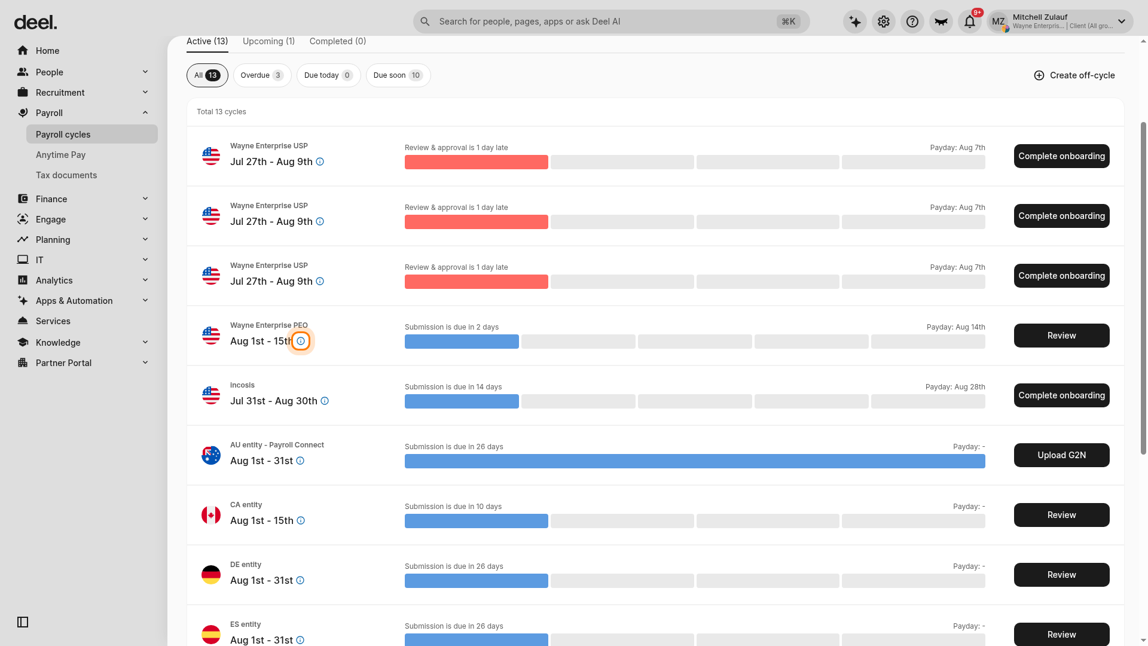Click the Services sidebar icon
This screenshot has height=646, width=1148.
point(23,321)
